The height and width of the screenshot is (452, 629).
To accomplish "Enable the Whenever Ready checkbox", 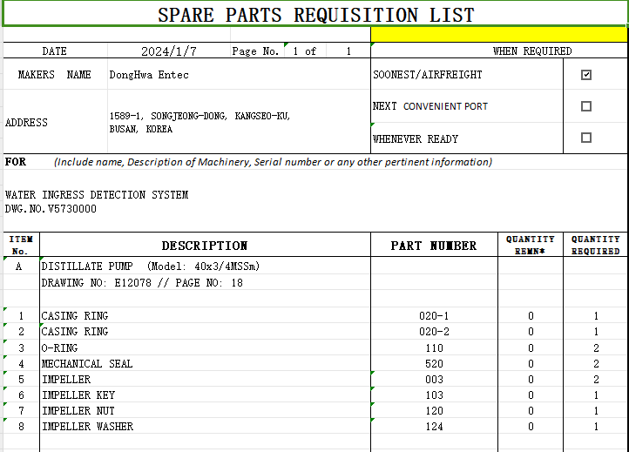I will click(586, 138).
